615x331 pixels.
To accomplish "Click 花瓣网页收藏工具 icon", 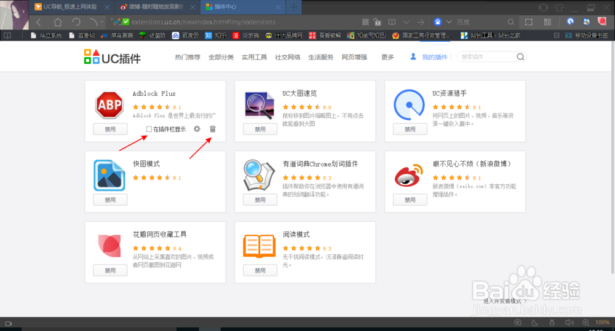I will pyautogui.click(x=109, y=246).
